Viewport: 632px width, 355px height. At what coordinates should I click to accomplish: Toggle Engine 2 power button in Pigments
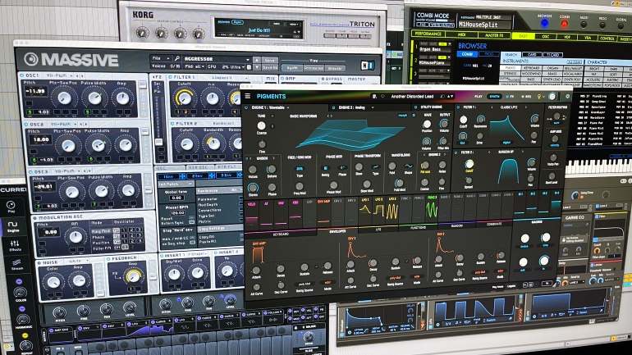tap(333, 108)
